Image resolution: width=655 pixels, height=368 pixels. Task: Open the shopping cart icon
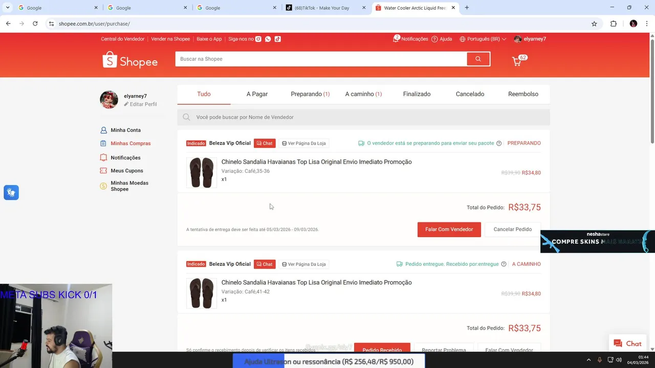[x=517, y=61]
